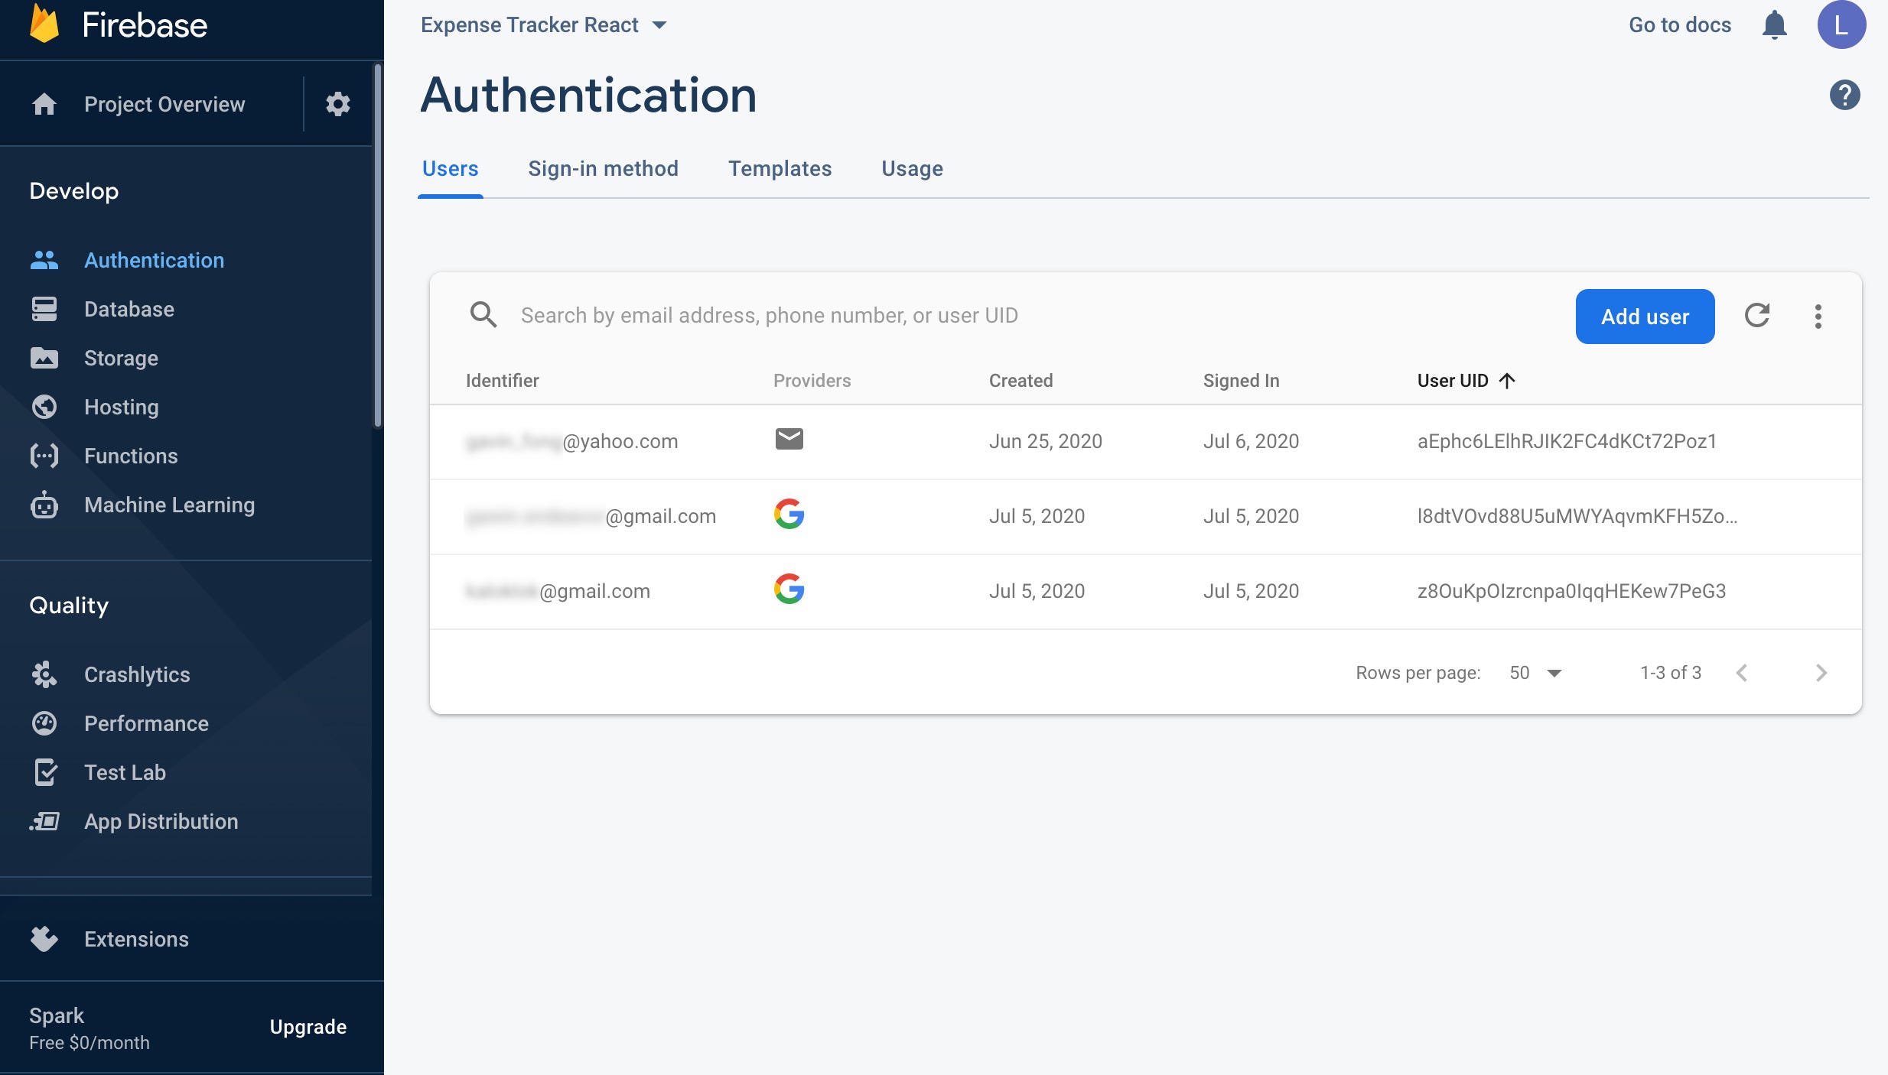Click the project settings gear icon
Image resolution: width=1888 pixels, height=1075 pixels.
[337, 104]
